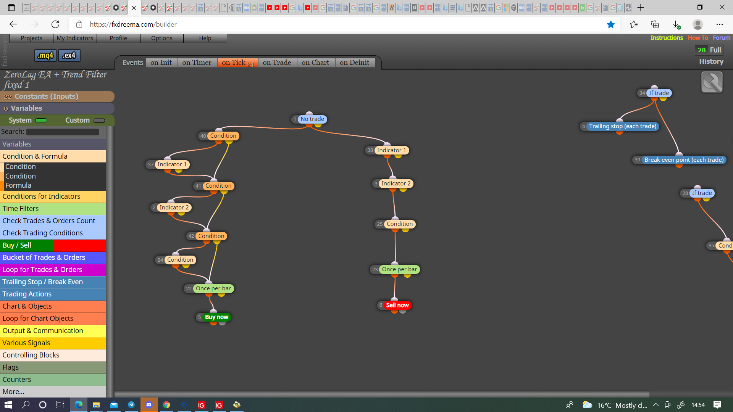Open the History panel
This screenshot has height=412, width=733.
(x=711, y=61)
